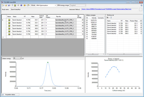This screenshot has width=144, height=97.
Task: Click the RT header in Working List
Action: [120, 21]
